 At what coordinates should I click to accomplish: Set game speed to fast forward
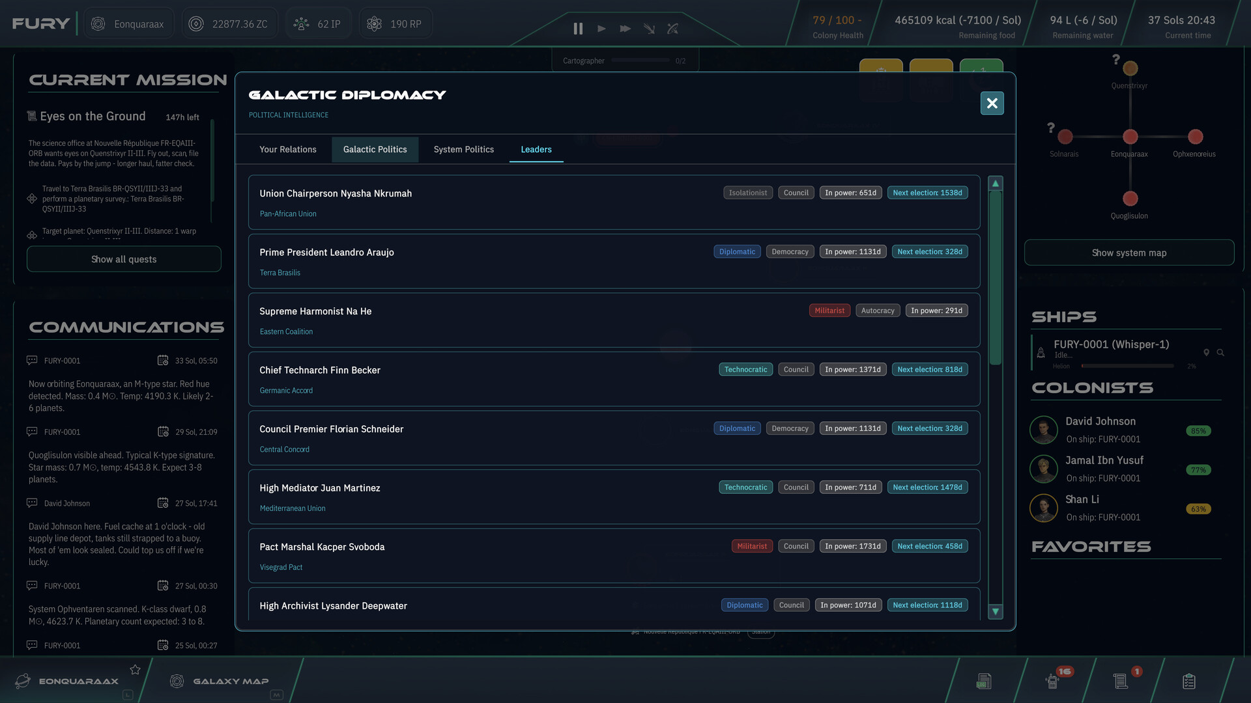click(625, 29)
